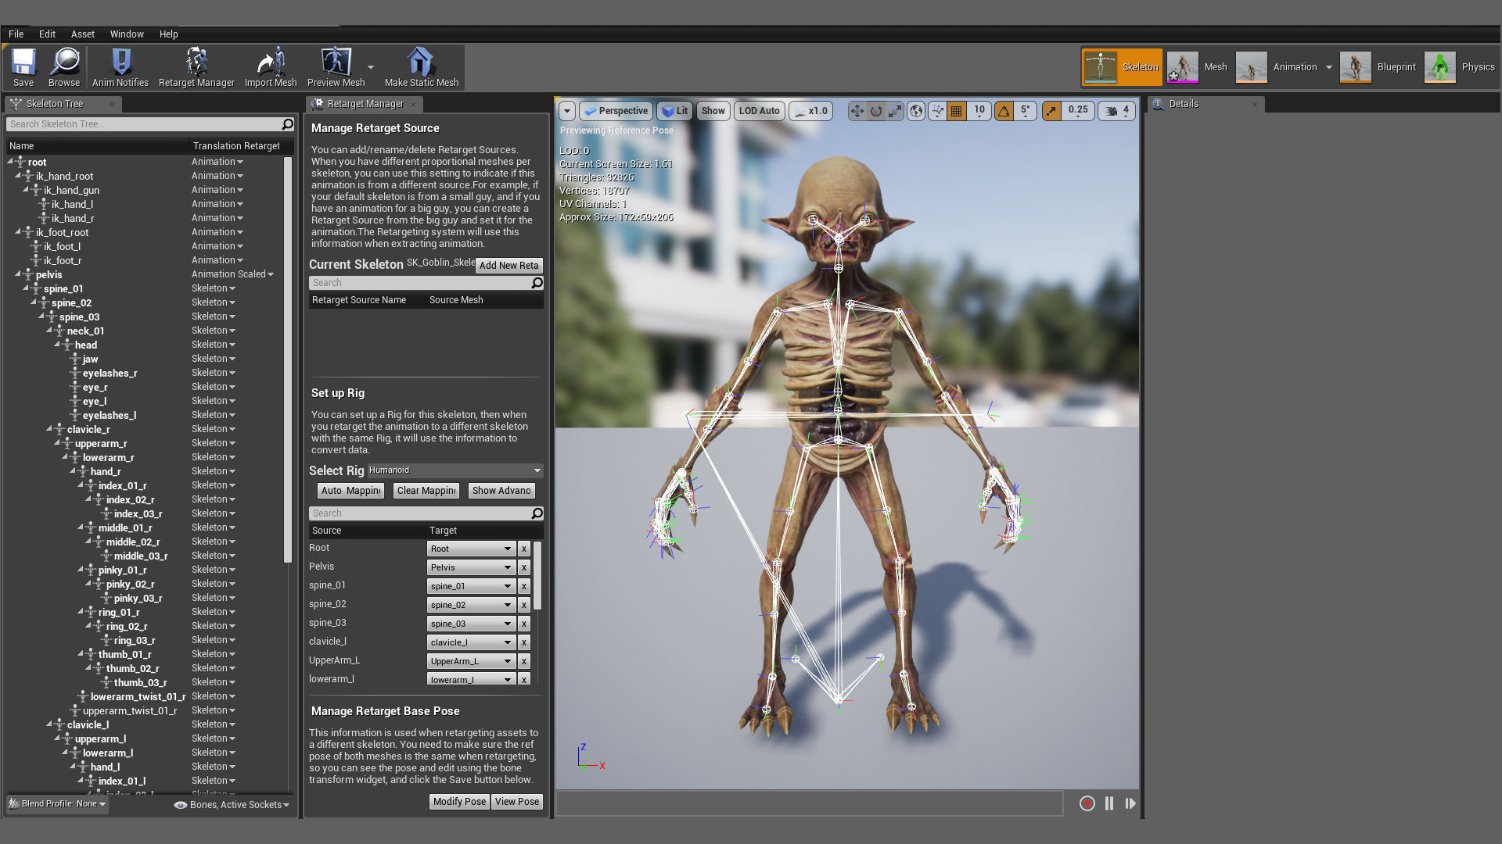Click the Save toolbar icon
Screen dimensions: 1502x844
tap(23, 67)
